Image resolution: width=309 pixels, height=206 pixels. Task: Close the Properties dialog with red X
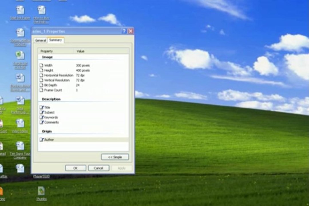[131, 31]
